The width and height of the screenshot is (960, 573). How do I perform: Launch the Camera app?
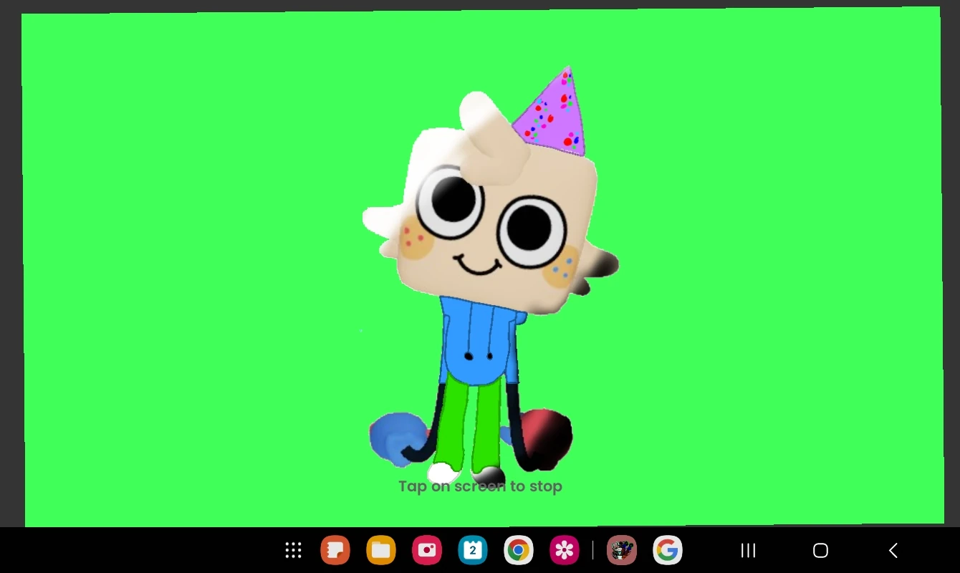(x=426, y=550)
